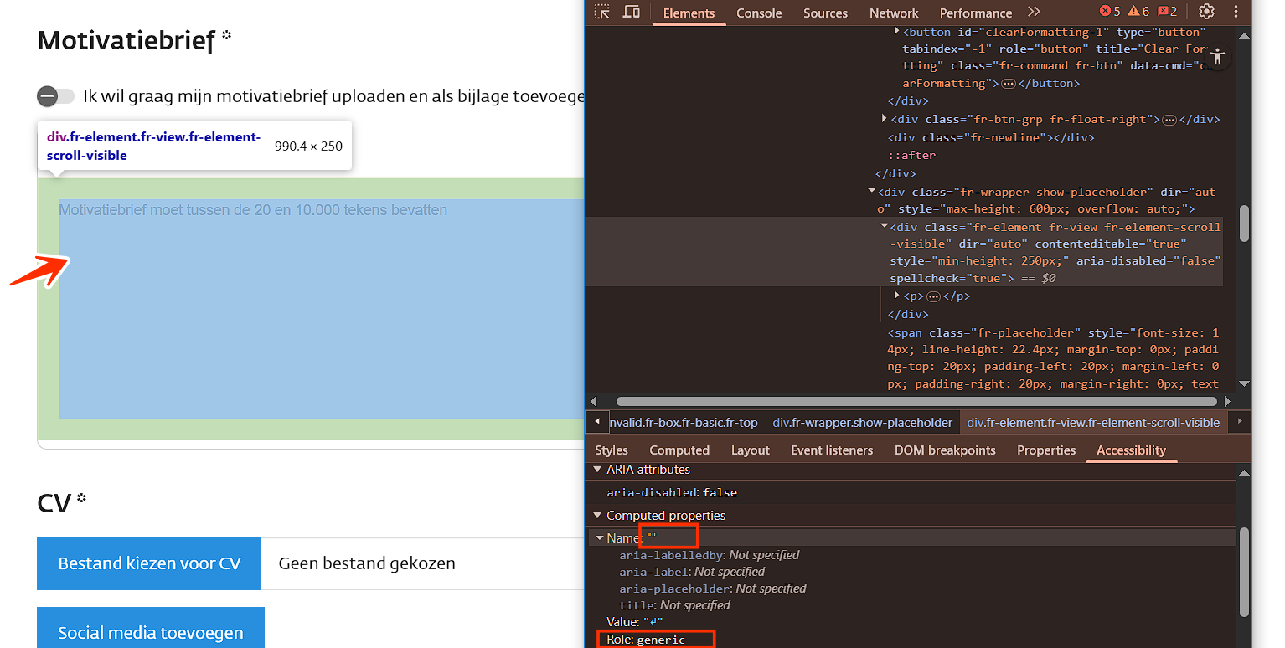
Task: Collapse the Computed properties section
Action: [597, 516]
